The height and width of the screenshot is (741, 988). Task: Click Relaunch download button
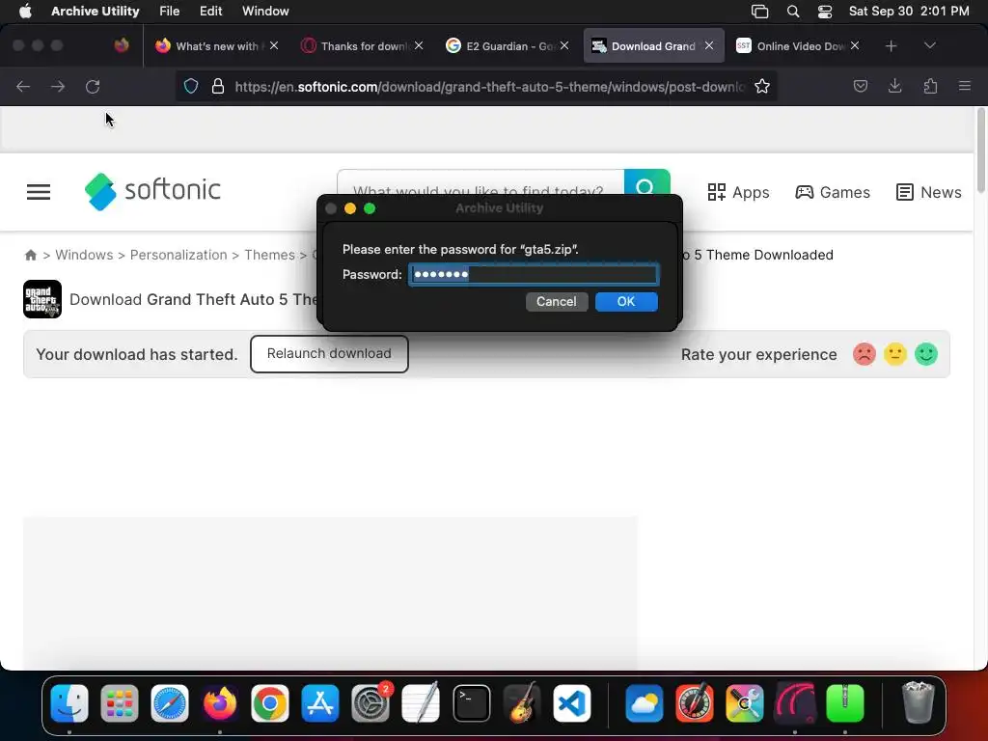329,353
